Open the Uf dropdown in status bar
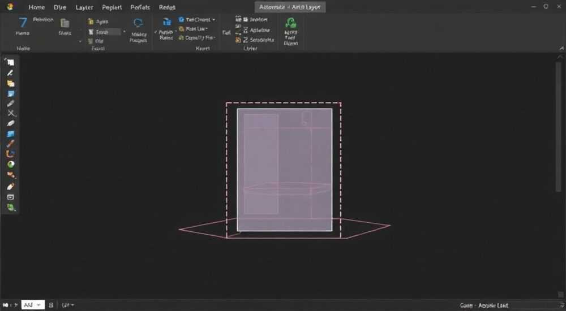This screenshot has height=311, width=566. click(68, 305)
